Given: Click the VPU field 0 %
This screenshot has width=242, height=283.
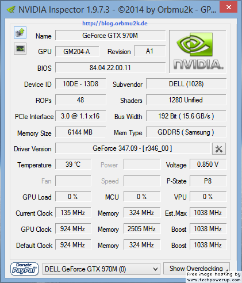Looking at the screenshot, I should [x=208, y=197].
